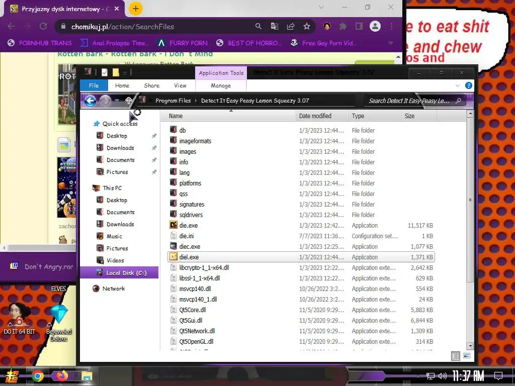This screenshot has width=515, height=386.
Task: Open Quick Access Toolbar customize dropdown
Action: pyautogui.click(x=125, y=72)
